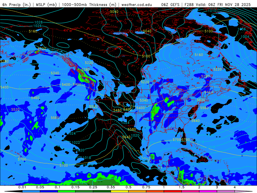
Task: Open the weather.cod.edu site label
Action: click(x=137, y=5)
